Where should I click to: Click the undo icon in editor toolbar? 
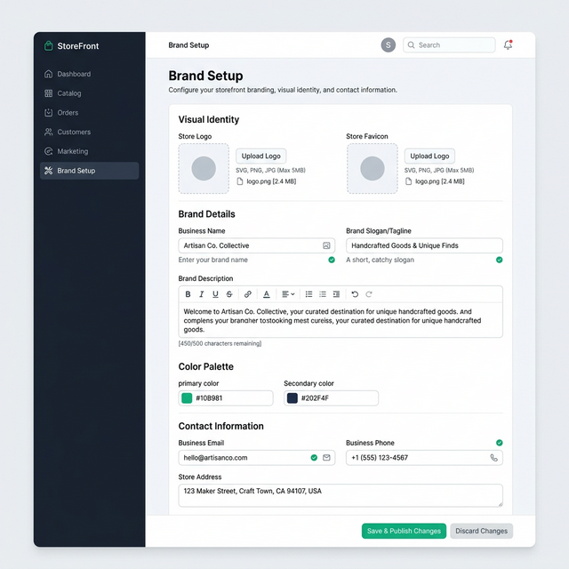pos(355,294)
